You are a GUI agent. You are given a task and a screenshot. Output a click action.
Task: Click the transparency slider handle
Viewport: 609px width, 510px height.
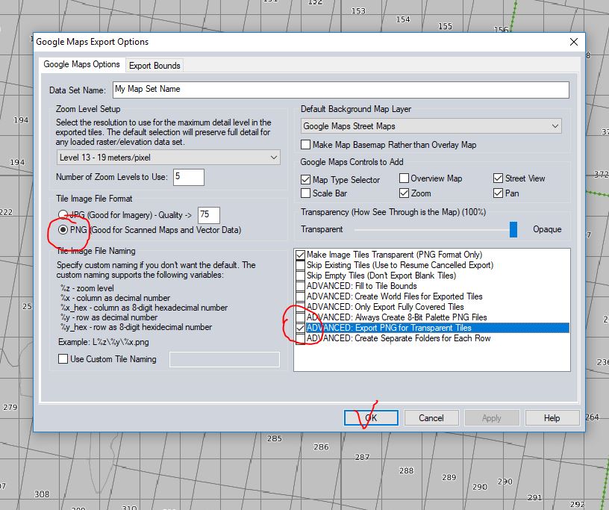(513, 229)
